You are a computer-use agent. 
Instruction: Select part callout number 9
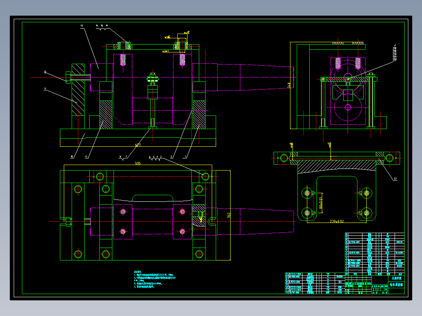pyautogui.click(x=87, y=156)
